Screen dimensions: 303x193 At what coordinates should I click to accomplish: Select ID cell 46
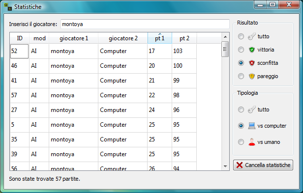19,66
